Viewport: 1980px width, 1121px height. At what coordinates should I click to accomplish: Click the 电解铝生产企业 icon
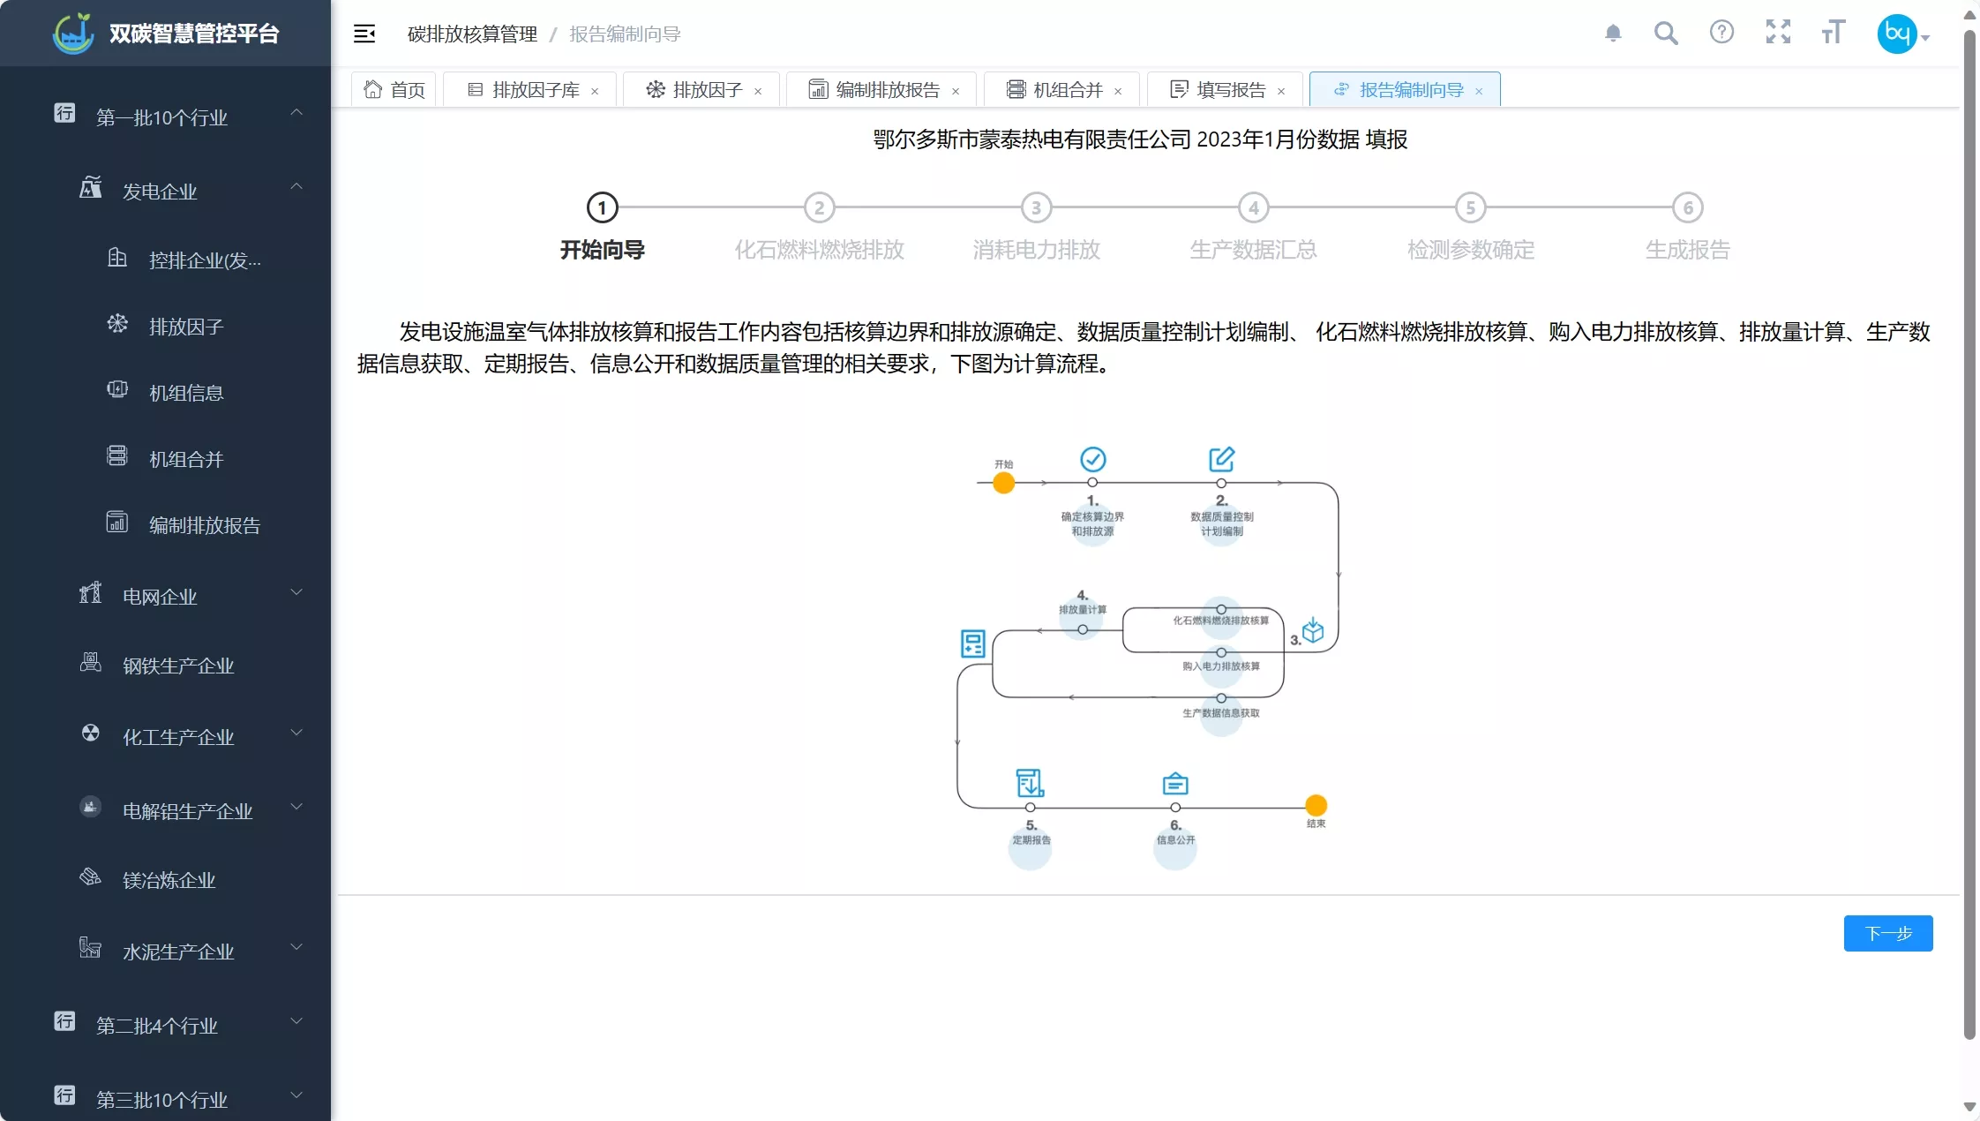(x=91, y=807)
